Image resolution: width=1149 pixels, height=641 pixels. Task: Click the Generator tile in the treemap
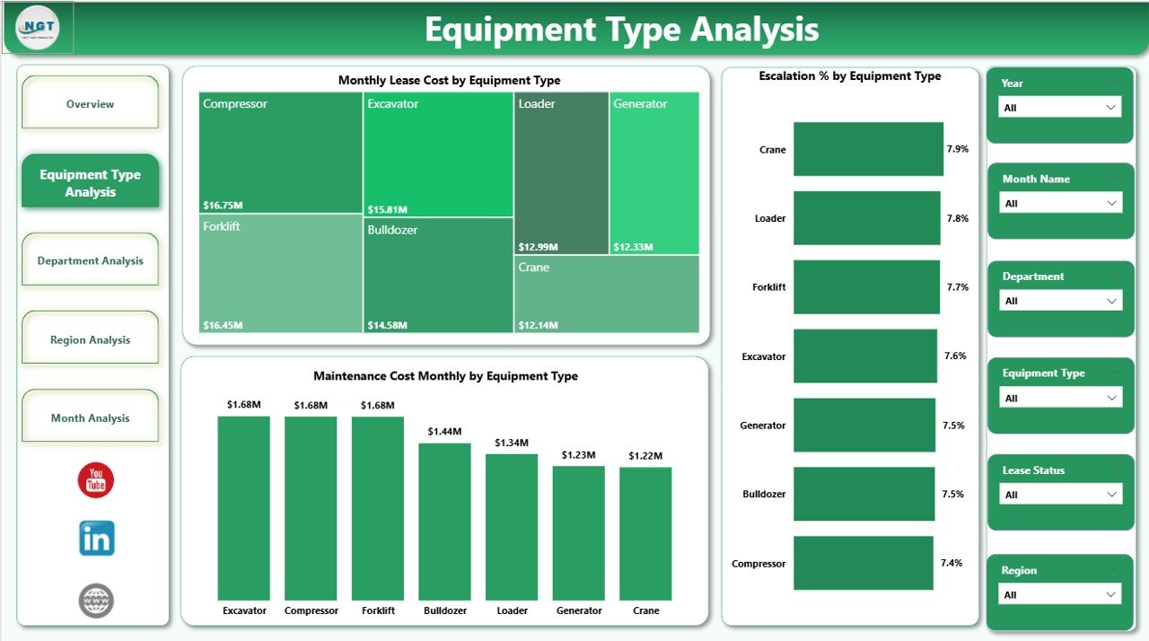(x=653, y=171)
